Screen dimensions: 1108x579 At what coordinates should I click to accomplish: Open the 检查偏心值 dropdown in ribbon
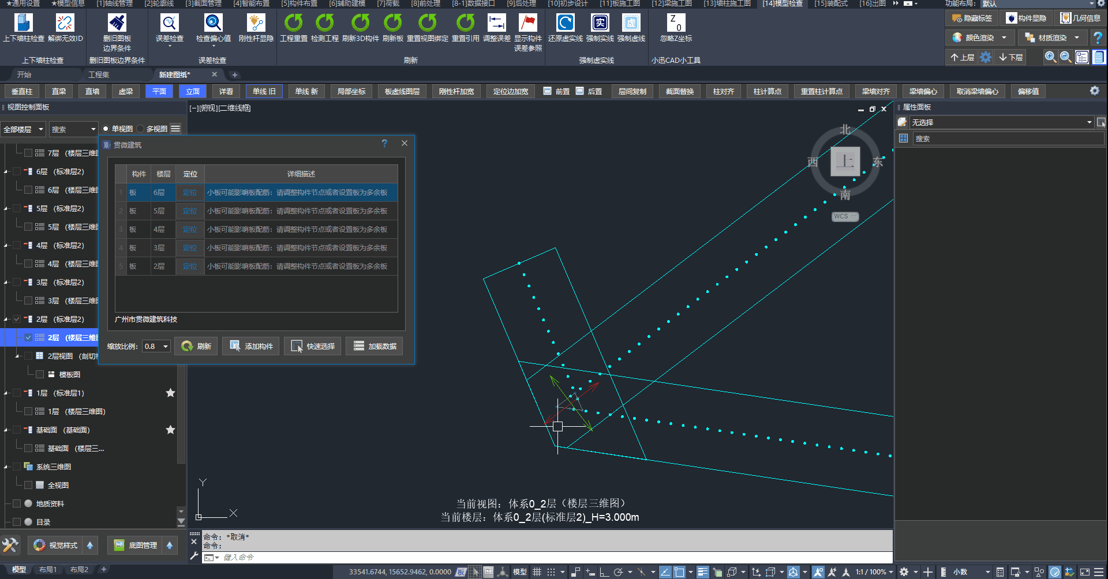213,46
